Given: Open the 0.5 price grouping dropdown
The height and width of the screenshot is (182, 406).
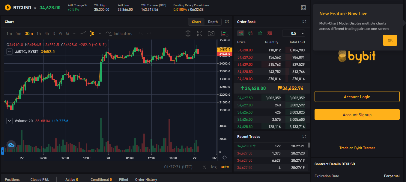Looking at the screenshot, I should pos(294,33).
